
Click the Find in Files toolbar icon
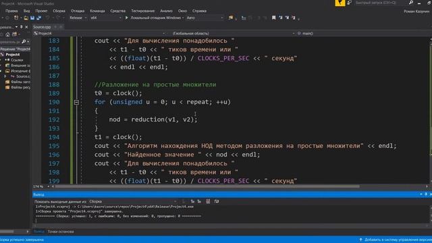(x=231, y=18)
